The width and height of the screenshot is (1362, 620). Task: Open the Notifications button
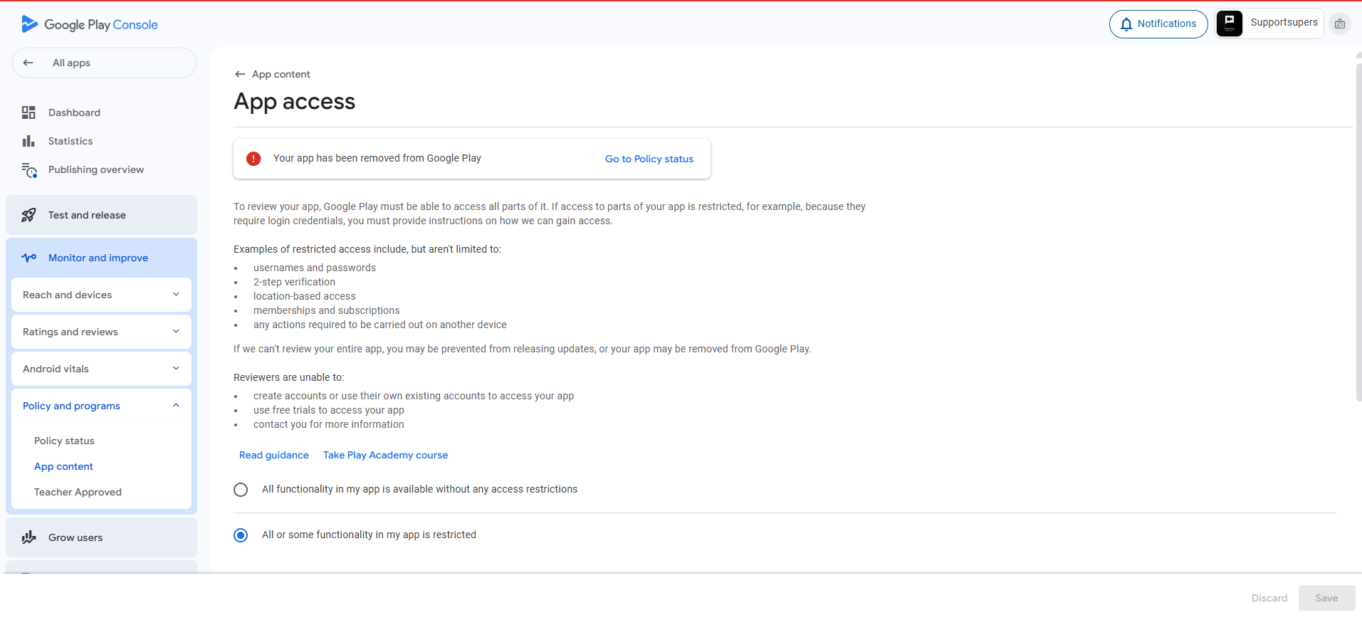(1158, 23)
